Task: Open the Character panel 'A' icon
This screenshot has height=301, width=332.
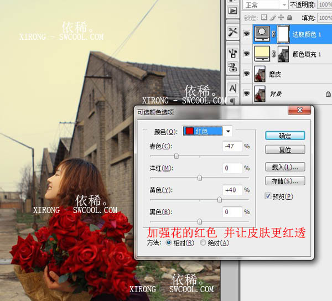Action: click(232, 88)
